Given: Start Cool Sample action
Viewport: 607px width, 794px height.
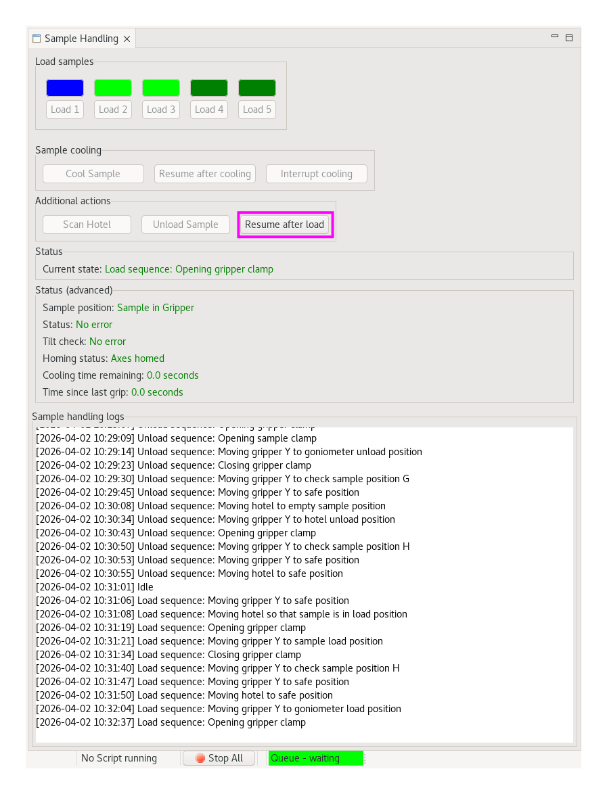Looking at the screenshot, I should (x=93, y=174).
